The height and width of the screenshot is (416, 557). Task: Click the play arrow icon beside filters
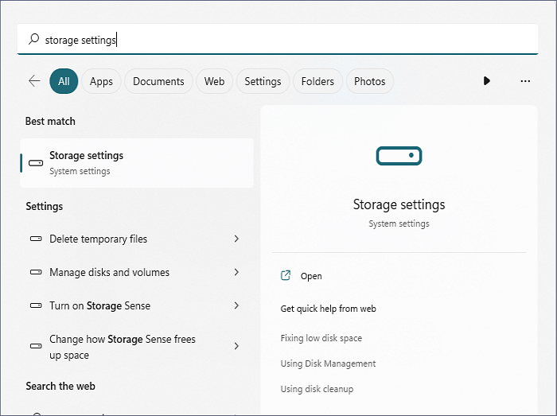487,81
